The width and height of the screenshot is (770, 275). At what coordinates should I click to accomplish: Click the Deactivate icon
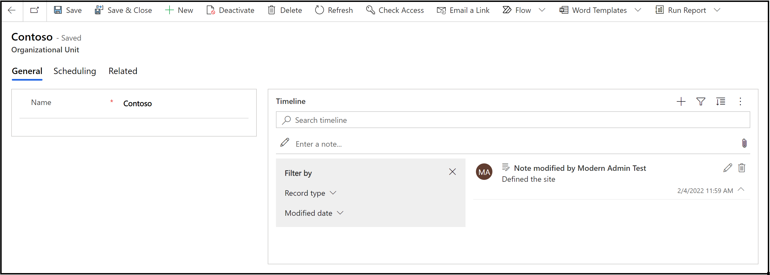click(210, 10)
